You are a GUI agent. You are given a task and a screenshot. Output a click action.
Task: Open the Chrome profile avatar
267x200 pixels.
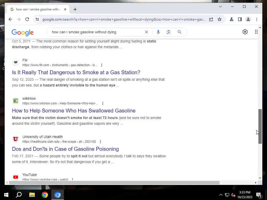[248, 19]
